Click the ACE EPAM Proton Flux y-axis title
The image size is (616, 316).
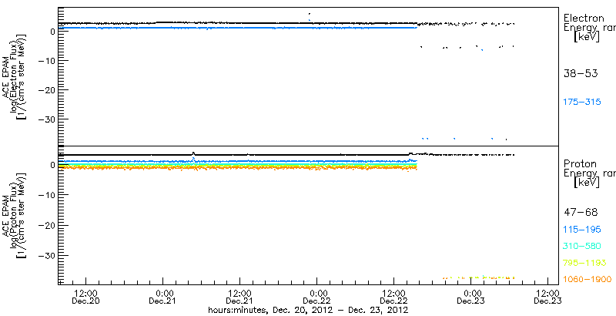(15, 214)
